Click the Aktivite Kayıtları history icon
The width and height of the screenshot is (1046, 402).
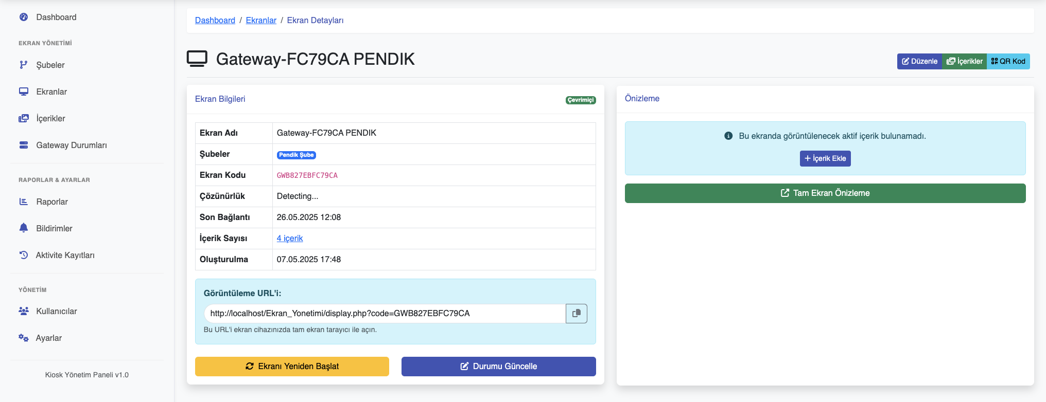pos(24,255)
